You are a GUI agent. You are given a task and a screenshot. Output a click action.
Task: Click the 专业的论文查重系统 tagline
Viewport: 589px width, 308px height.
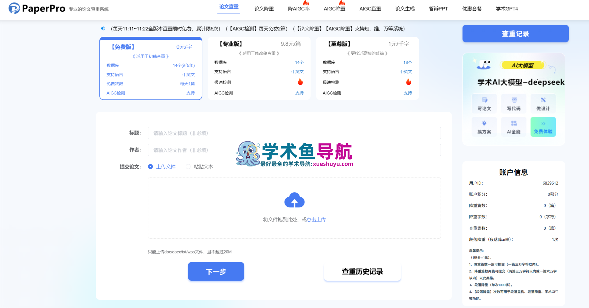pyautogui.click(x=89, y=9)
